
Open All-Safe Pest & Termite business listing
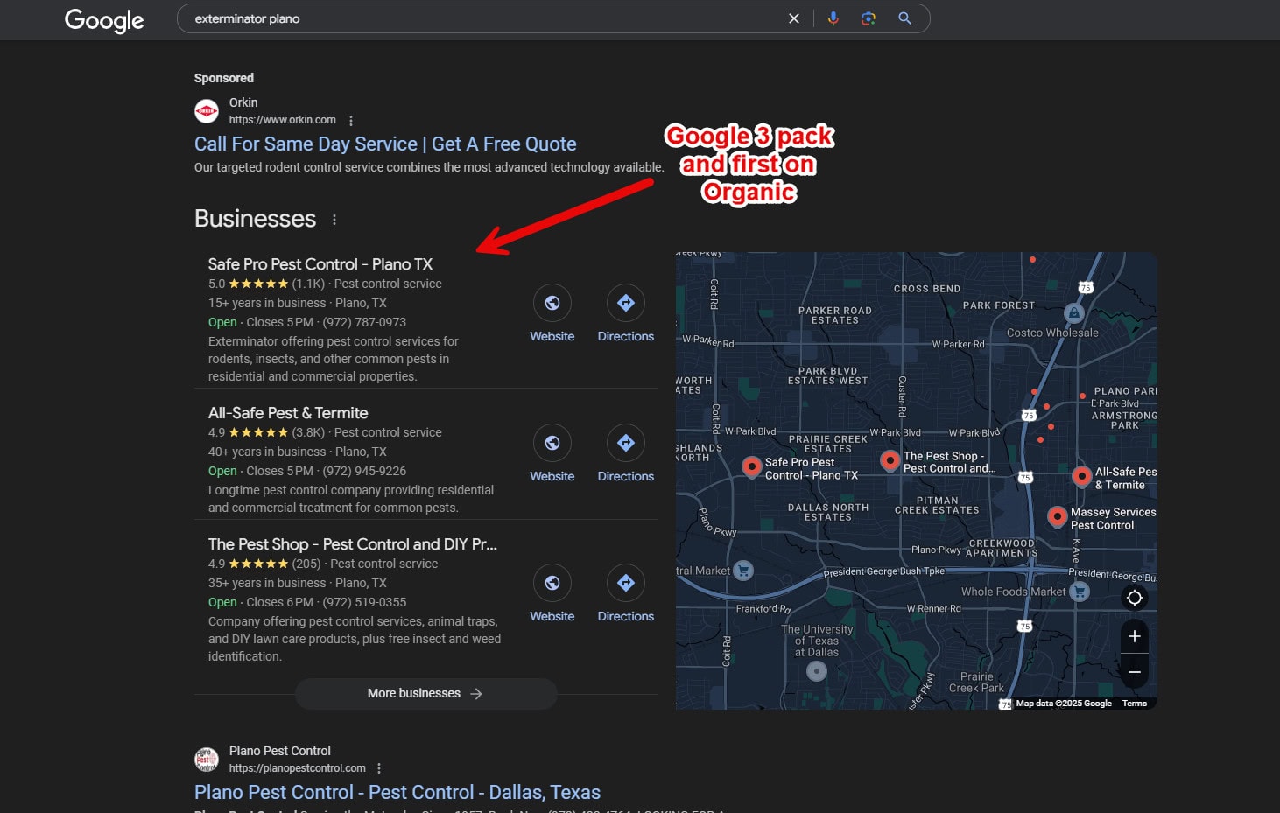(x=288, y=413)
